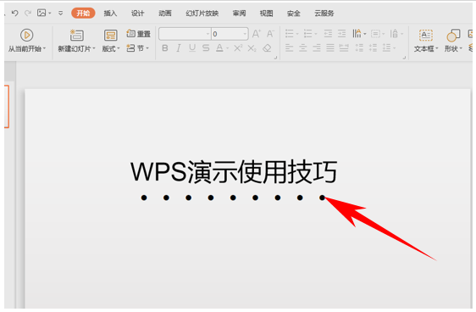
Task: Click the dotted line under the title
Action: [233, 198]
